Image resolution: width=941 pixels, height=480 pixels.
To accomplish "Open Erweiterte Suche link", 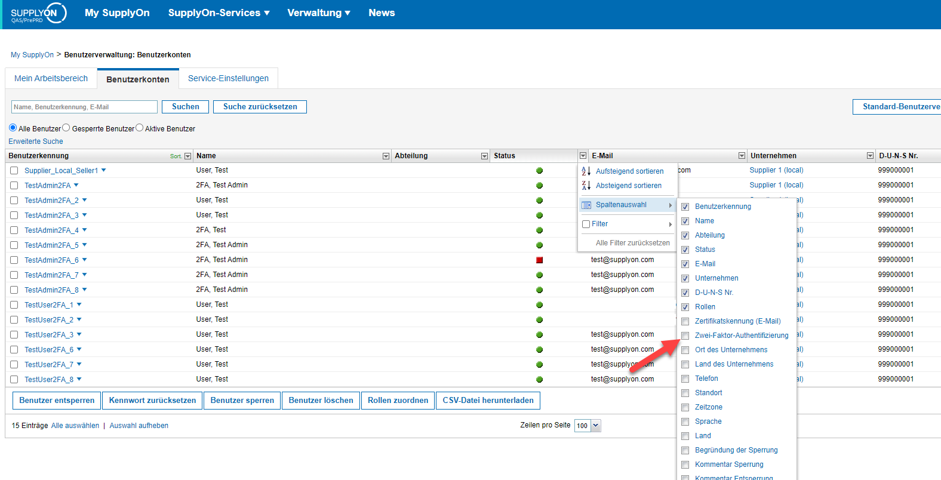I will point(36,141).
